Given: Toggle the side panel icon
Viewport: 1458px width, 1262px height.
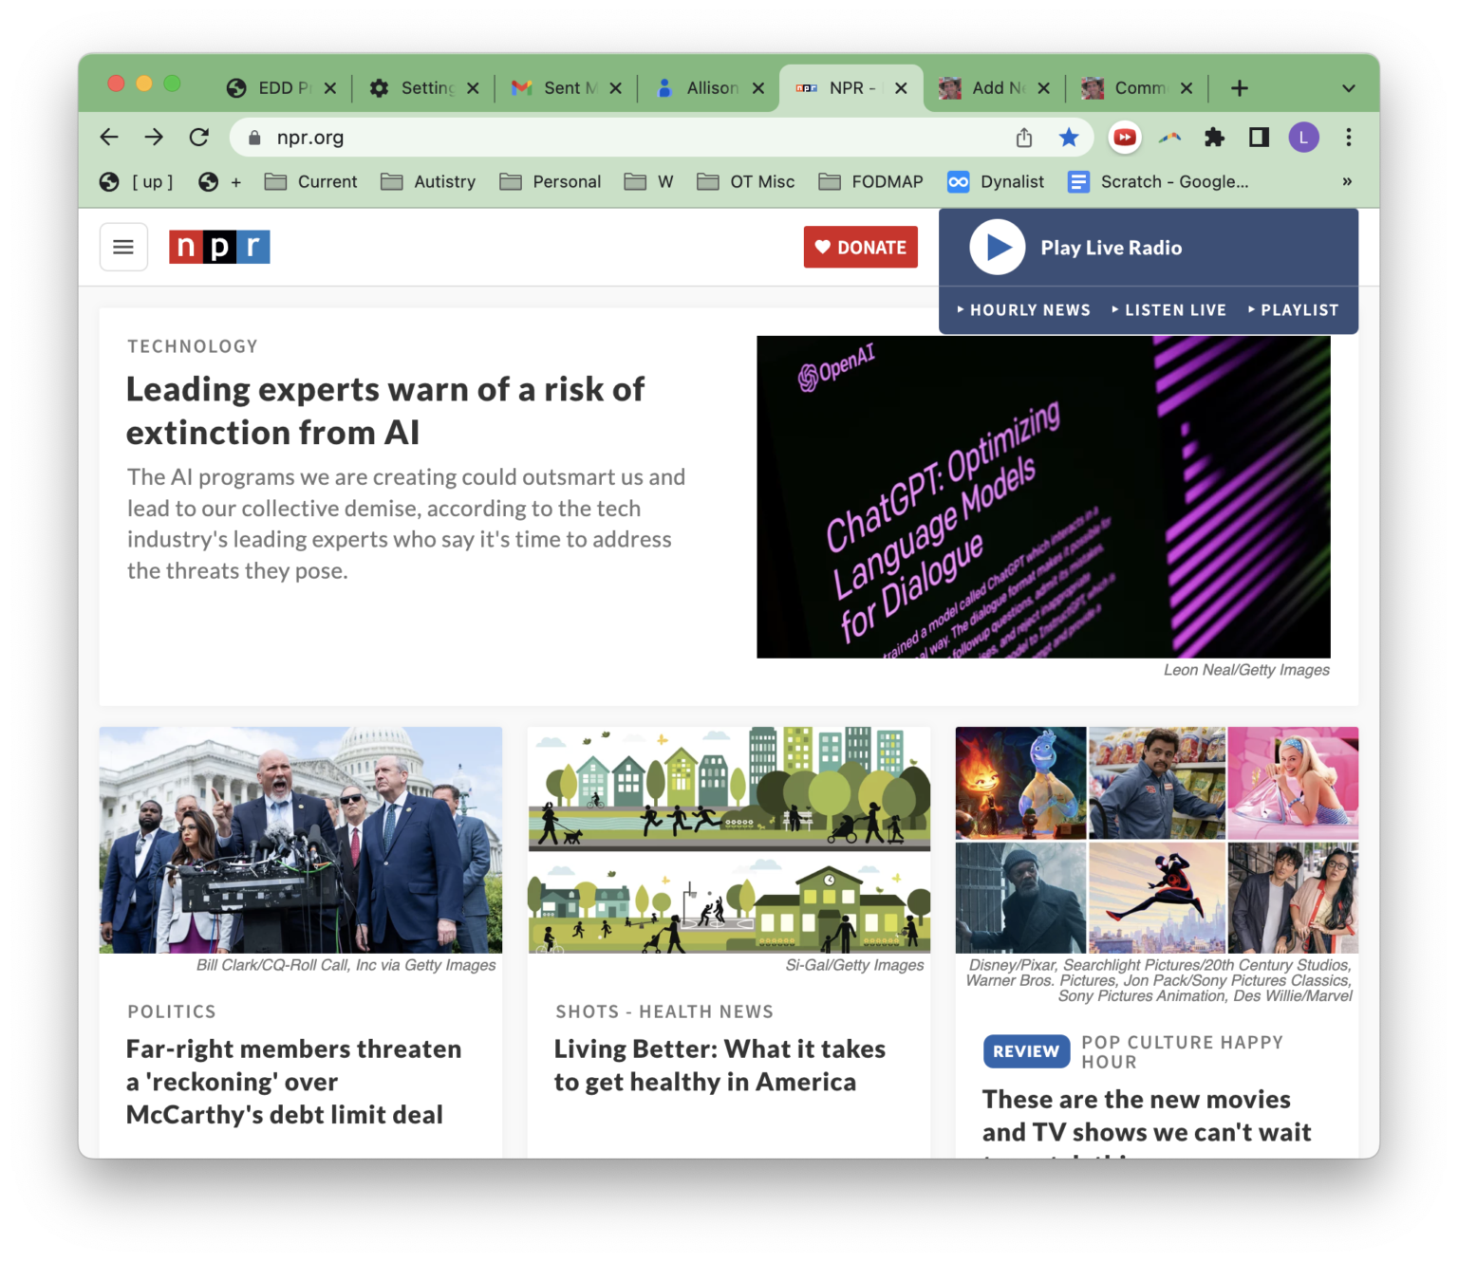Looking at the screenshot, I should pyautogui.click(x=1258, y=137).
